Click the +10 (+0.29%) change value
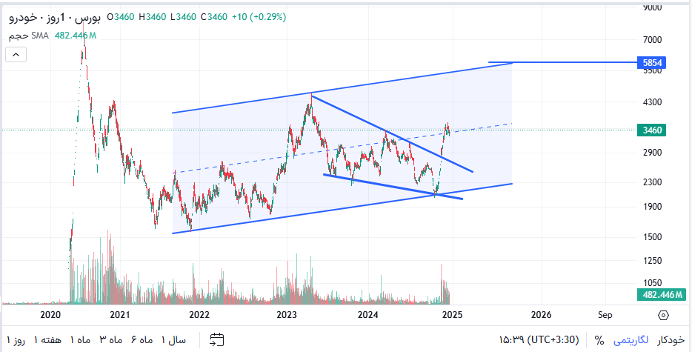 (259, 17)
